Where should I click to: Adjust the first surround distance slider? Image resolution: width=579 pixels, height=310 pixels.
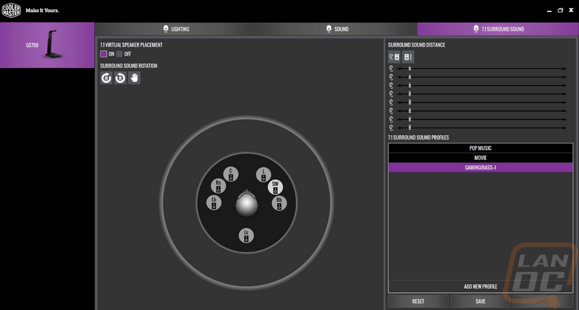(409, 69)
